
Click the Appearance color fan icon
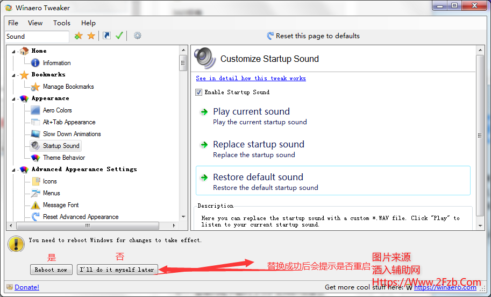pyautogui.click(x=24, y=98)
